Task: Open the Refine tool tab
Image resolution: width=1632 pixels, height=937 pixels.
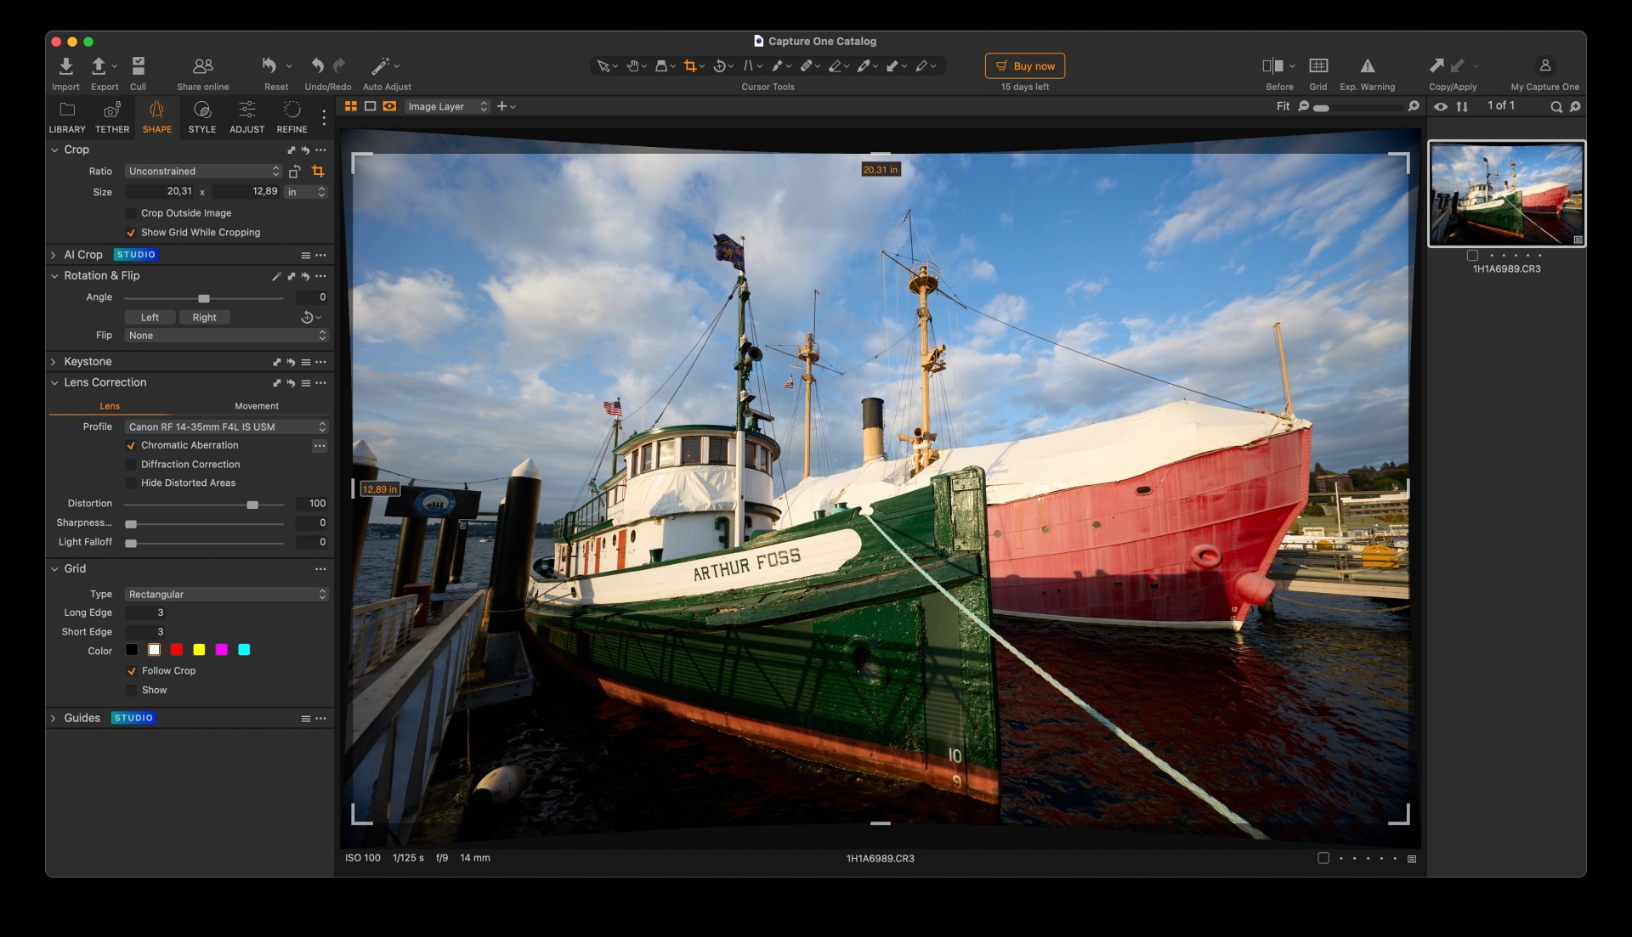Action: (x=292, y=117)
